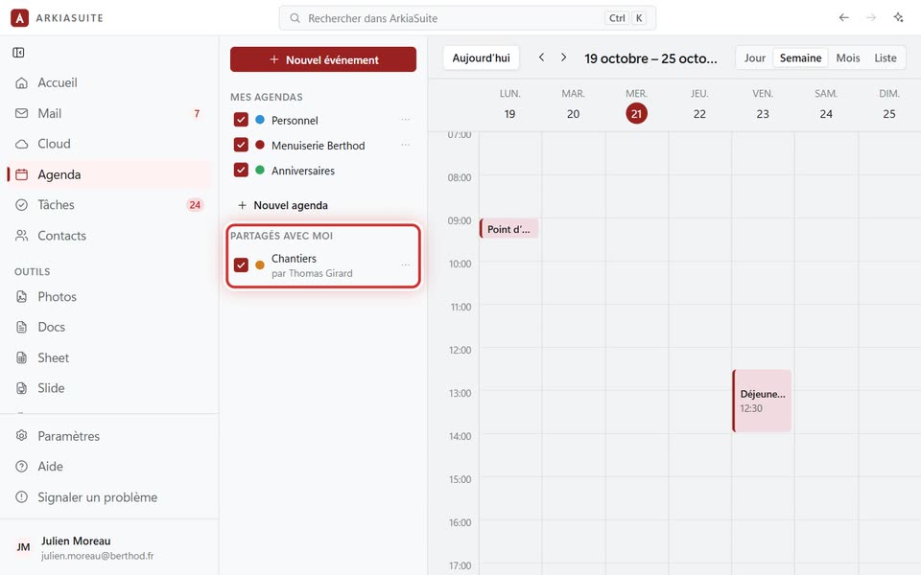Screen dimensions: 921x575
Task: Open Photos tool icon
Action: click(22, 296)
